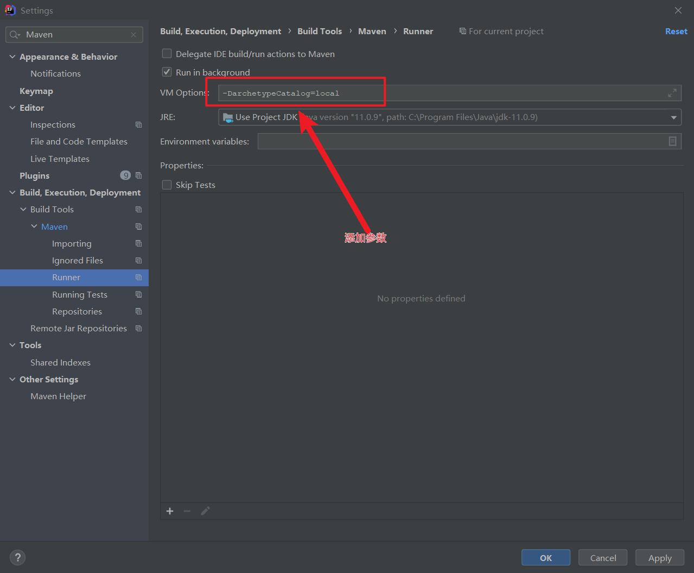
Task: Collapse the Appearance & Behavior section
Action: click(x=12, y=56)
